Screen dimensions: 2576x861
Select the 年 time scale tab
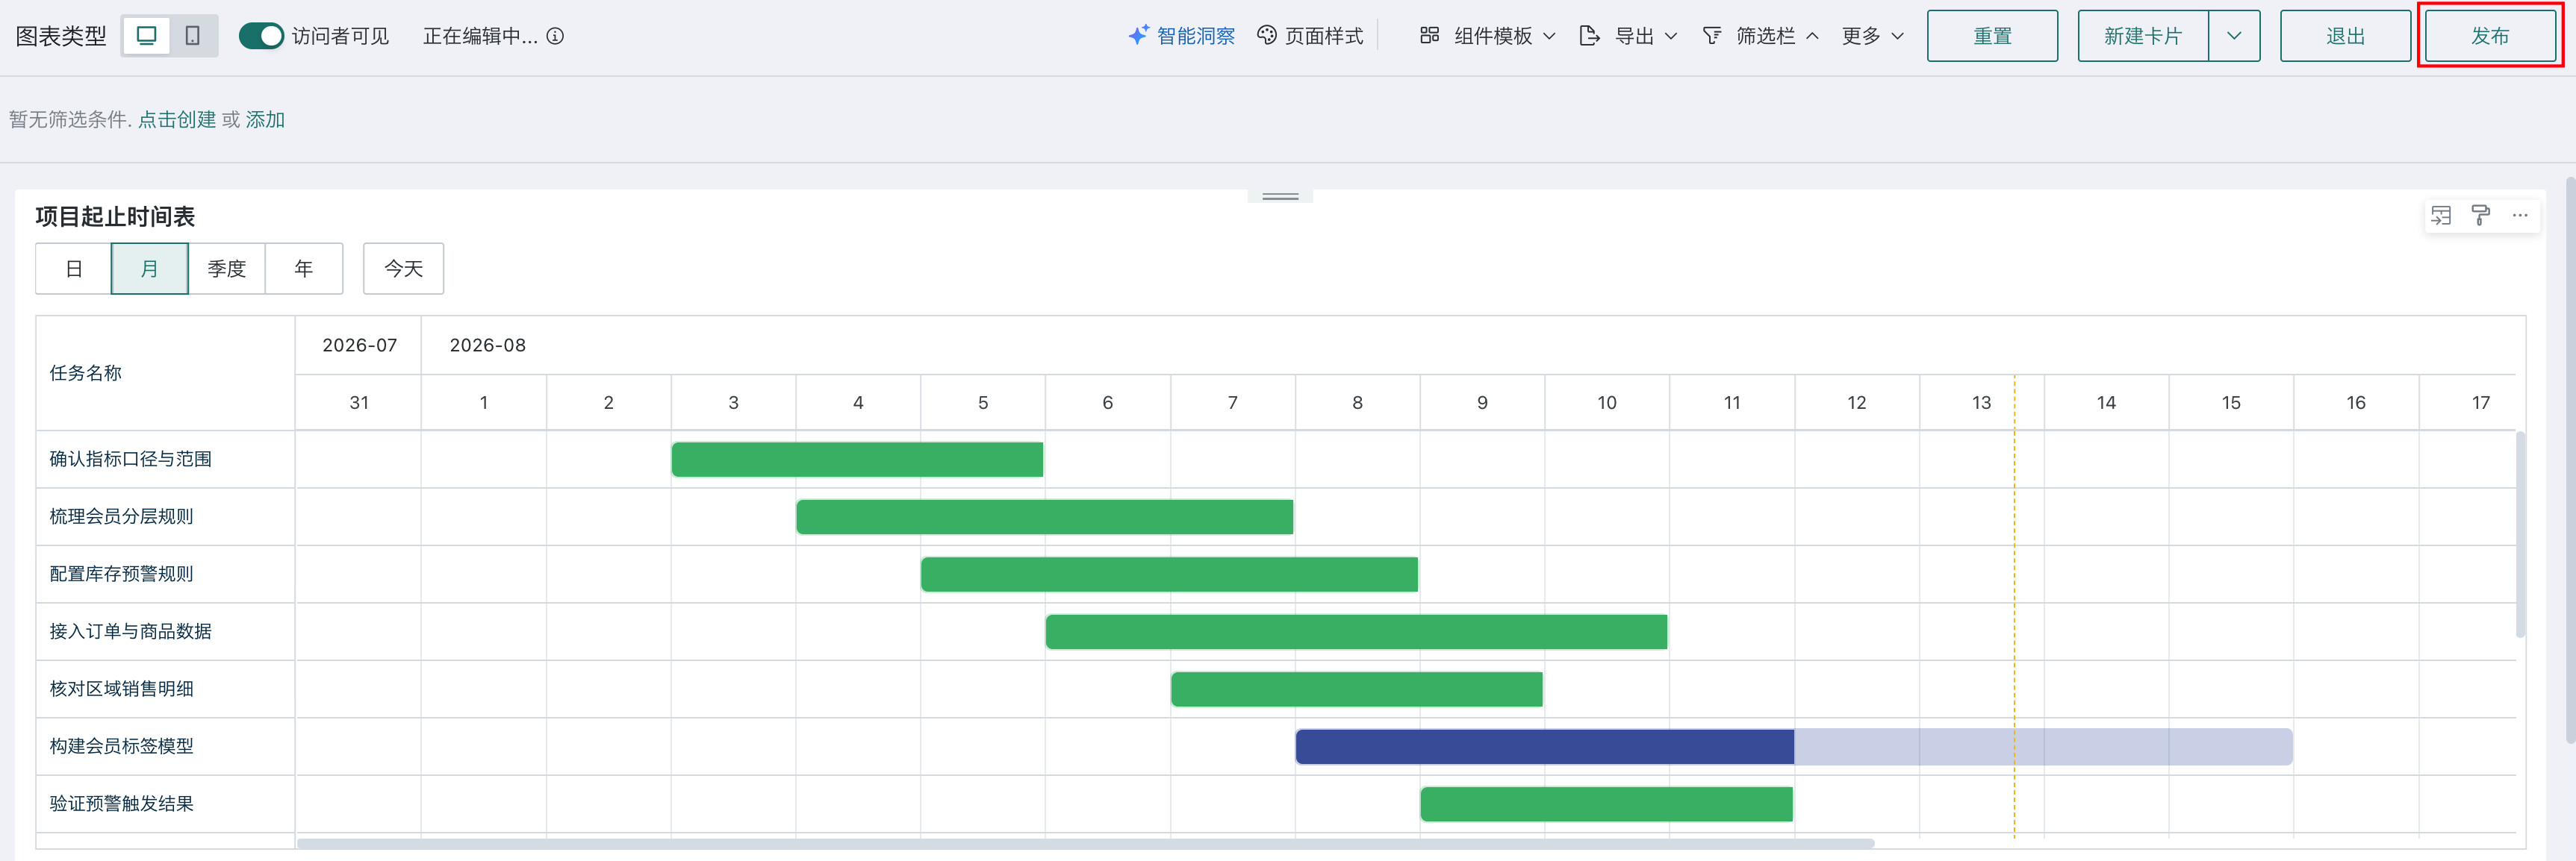[304, 269]
